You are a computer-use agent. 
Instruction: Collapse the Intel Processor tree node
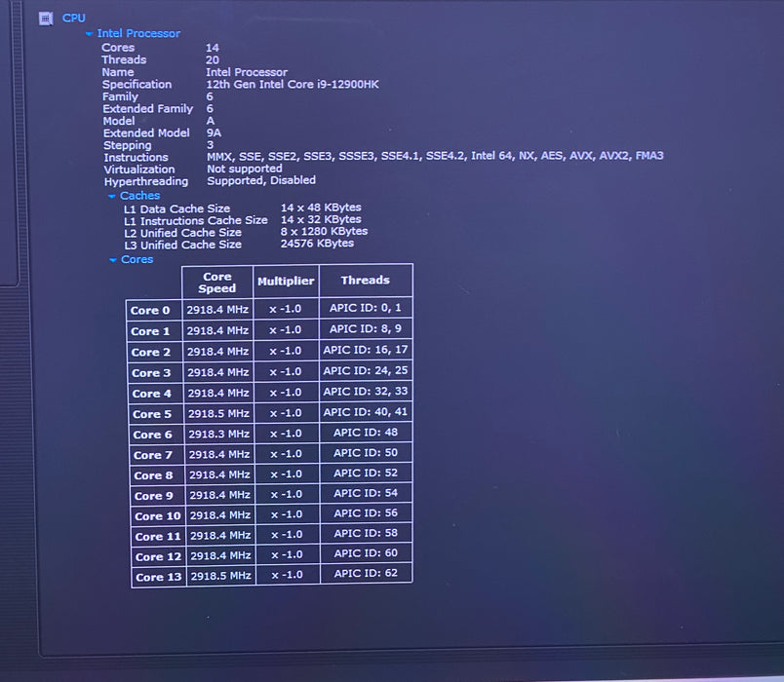(x=89, y=34)
